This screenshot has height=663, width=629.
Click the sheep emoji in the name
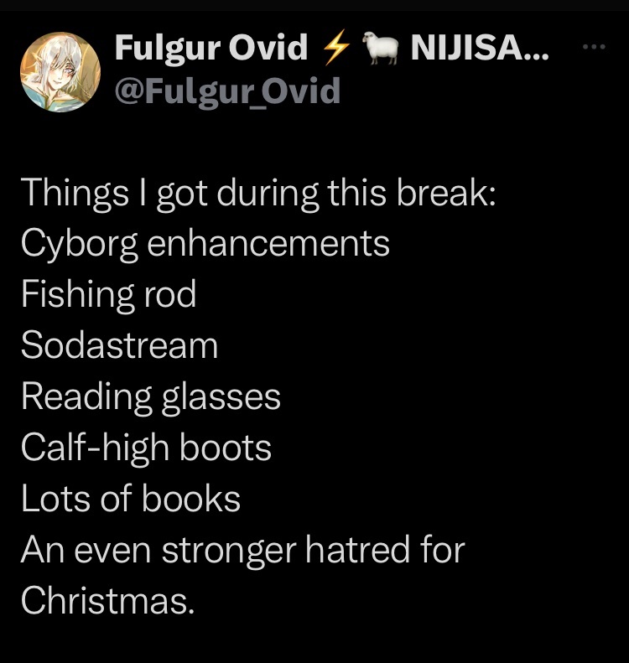381,47
